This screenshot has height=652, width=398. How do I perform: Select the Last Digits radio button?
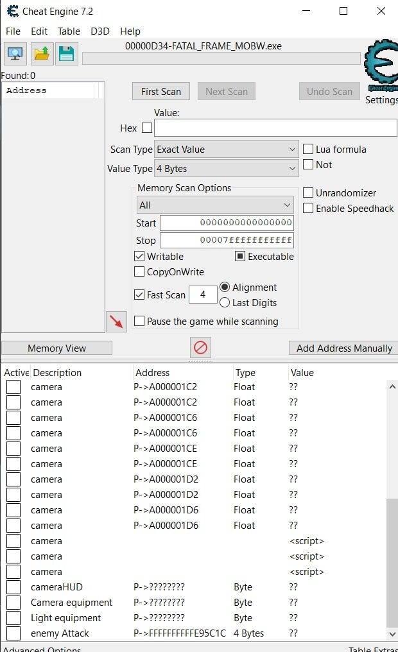225,302
